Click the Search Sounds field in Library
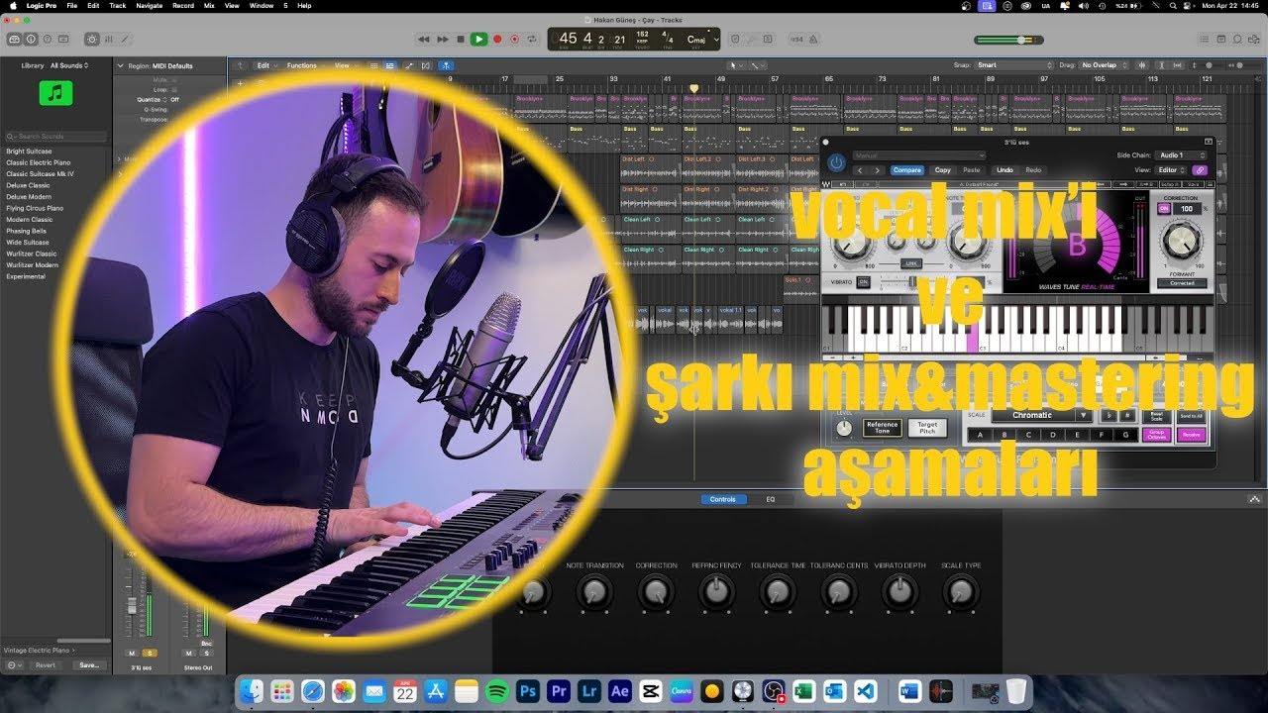The width and height of the screenshot is (1268, 713). point(55,137)
